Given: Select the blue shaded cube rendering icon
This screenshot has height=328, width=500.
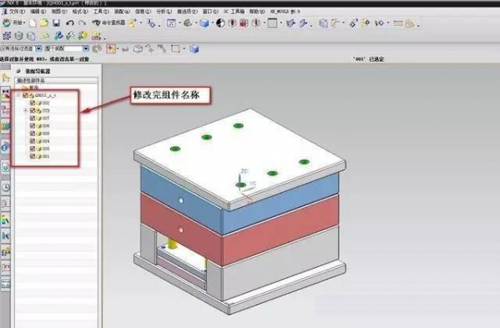Looking at the screenshot, I should (205, 23).
